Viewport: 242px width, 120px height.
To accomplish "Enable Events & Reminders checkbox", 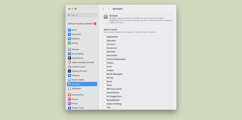I will [x=105, y=59].
